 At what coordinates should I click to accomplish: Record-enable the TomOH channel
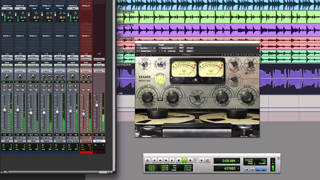[62, 86]
